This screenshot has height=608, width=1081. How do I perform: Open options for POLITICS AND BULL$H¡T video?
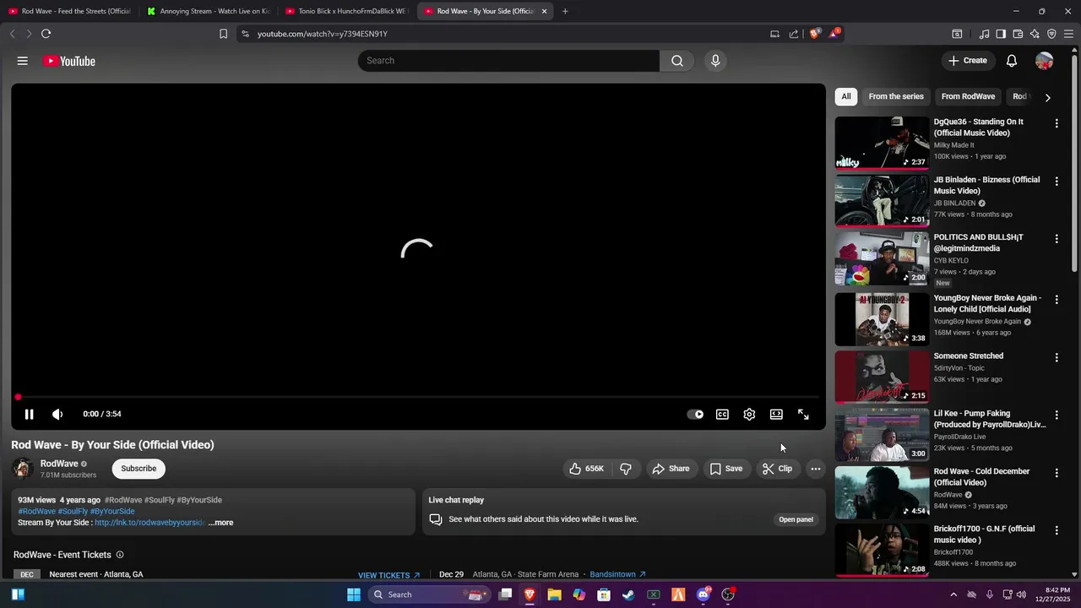tap(1057, 240)
